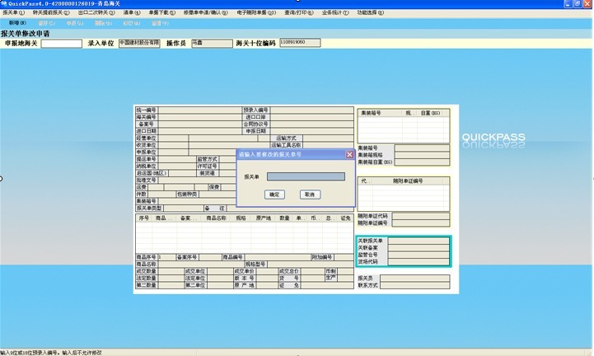594x356 pixels.
Task: Open the 功能选择 menu
Action: tap(371, 13)
